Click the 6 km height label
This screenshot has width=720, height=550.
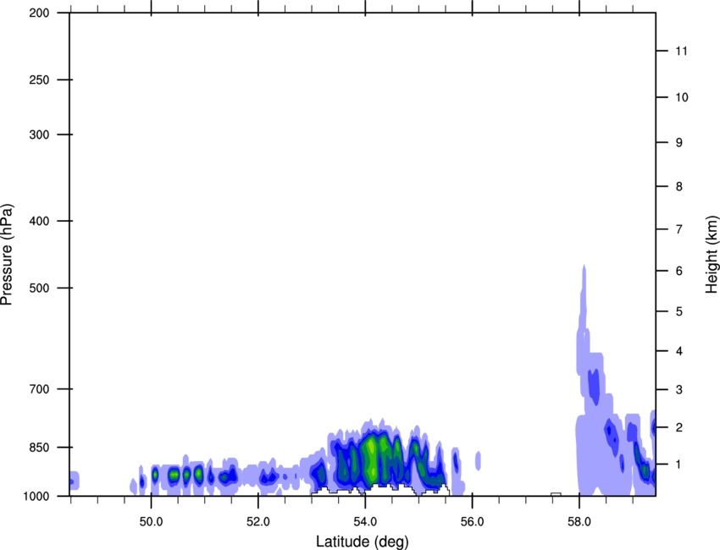[x=679, y=271]
